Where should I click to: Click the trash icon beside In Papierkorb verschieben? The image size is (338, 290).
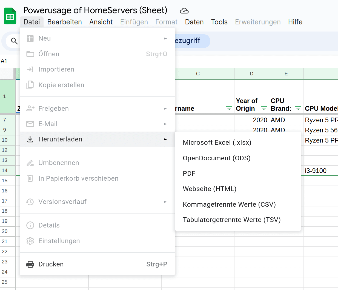click(30, 178)
